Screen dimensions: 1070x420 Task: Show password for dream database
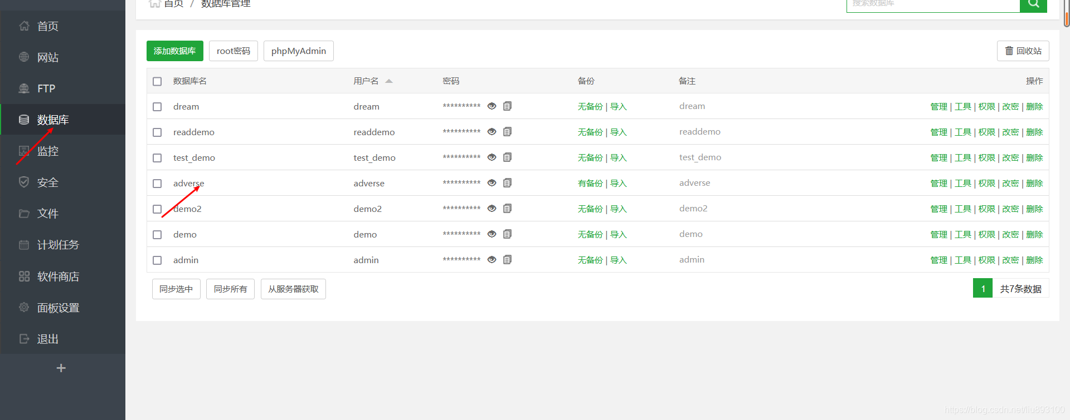pos(492,106)
